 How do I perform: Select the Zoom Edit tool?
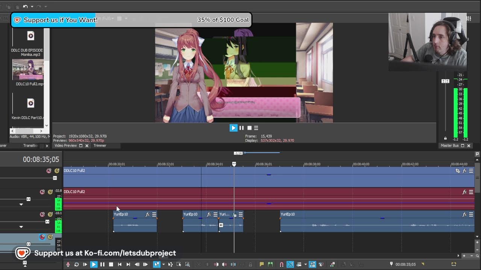point(188,264)
